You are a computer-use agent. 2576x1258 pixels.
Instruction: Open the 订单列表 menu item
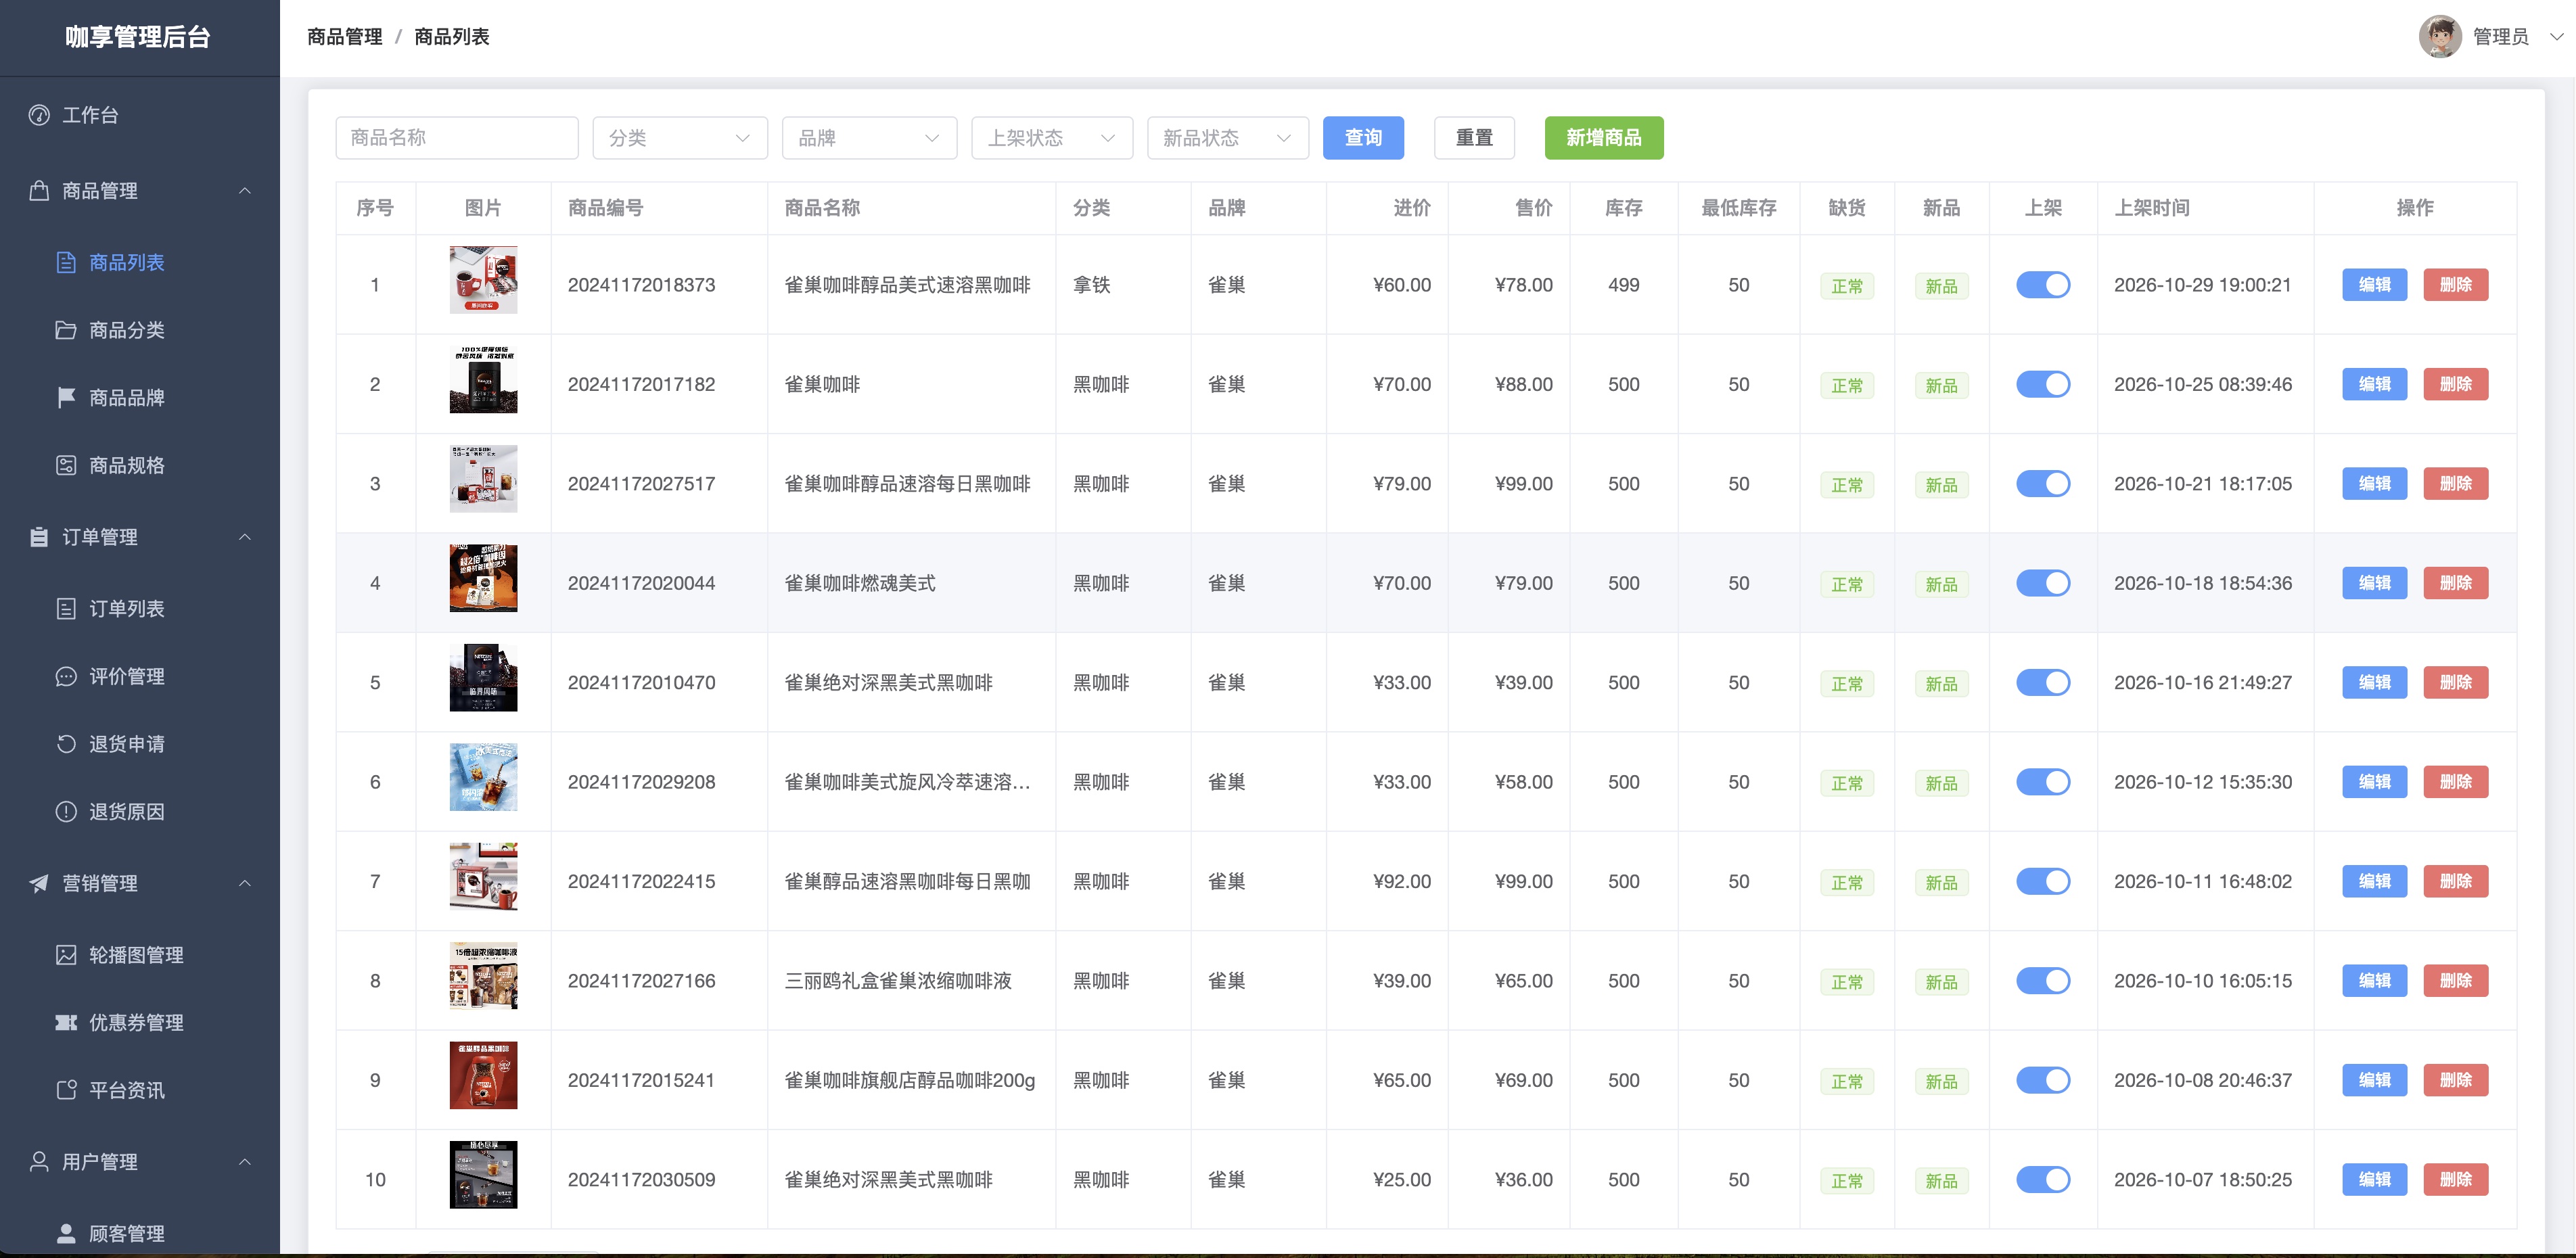coord(140,608)
